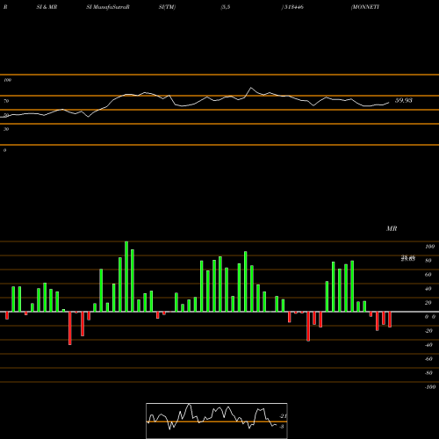The height and width of the screenshot is (439, 439).
Task: Click the RSI line peak point
Action: click(x=251, y=88)
